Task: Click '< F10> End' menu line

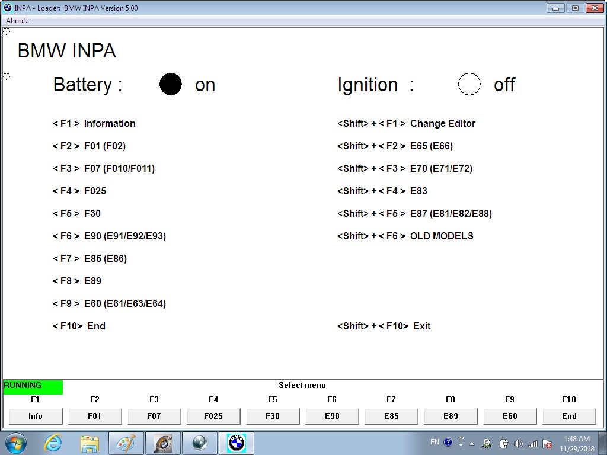Action: pyautogui.click(x=79, y=326)
